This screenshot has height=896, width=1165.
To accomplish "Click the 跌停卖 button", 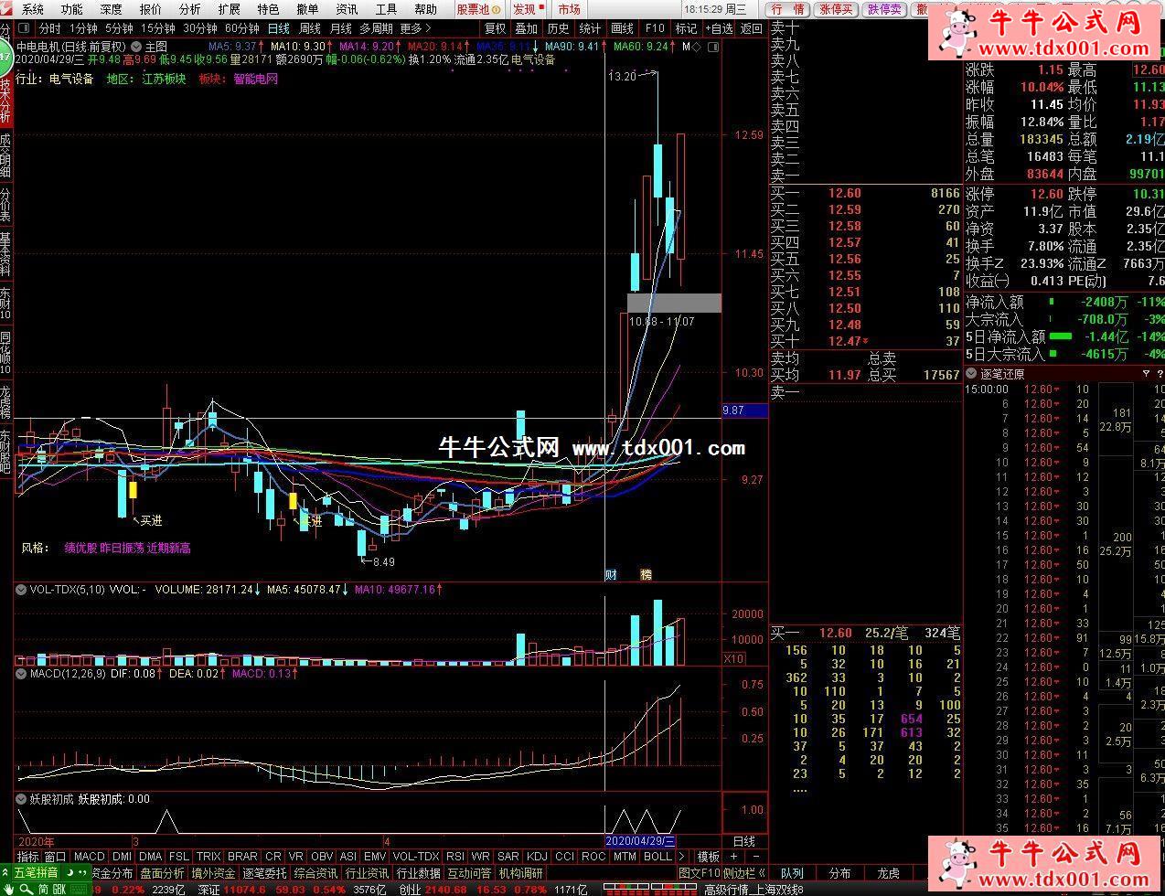I will pos(885,9).
